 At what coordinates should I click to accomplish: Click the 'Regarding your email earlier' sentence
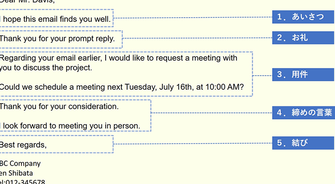point(119,58)
